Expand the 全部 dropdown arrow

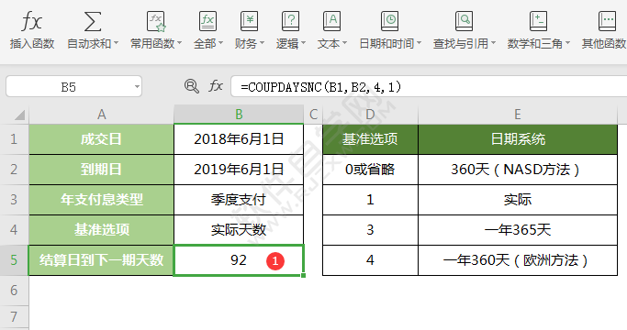(220, 43)
